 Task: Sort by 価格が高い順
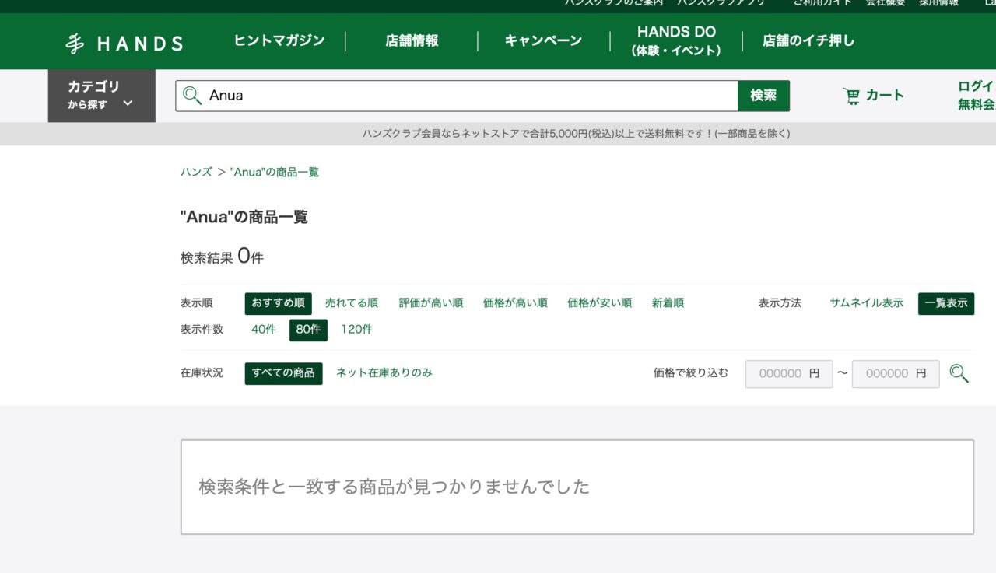coord(515,303)
